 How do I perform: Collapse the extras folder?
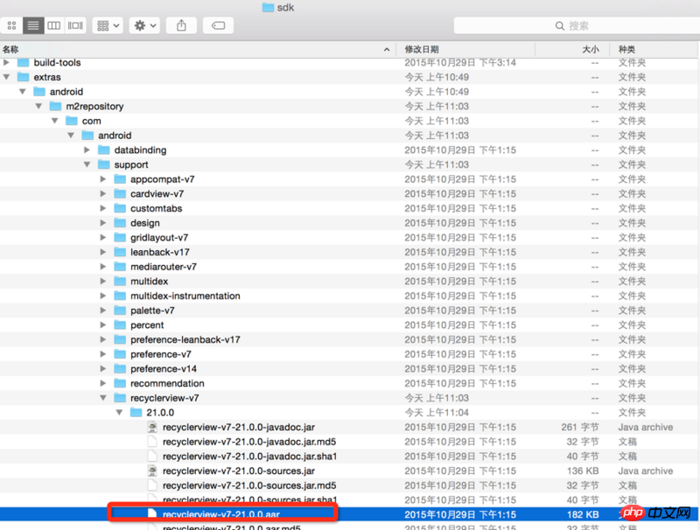click(x=7, y=77)
